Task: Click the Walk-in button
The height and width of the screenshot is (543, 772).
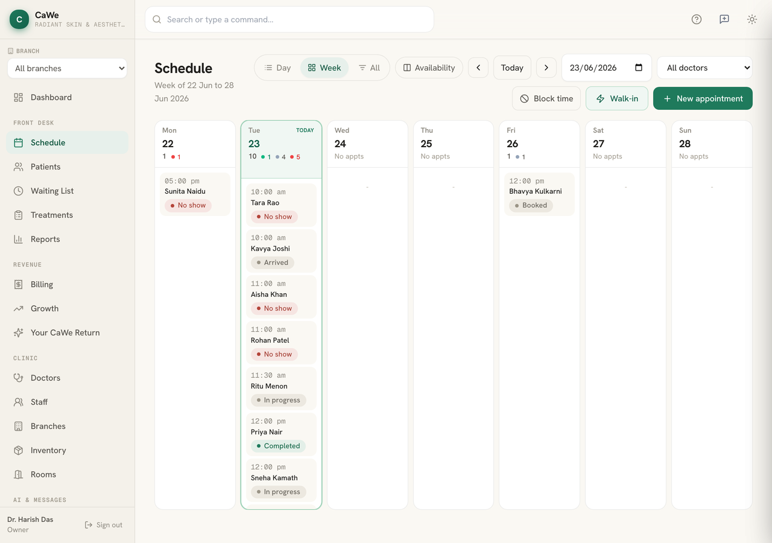Action: point(617,98)
